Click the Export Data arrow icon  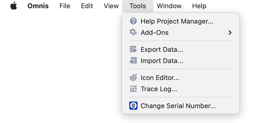pos(133,49)
